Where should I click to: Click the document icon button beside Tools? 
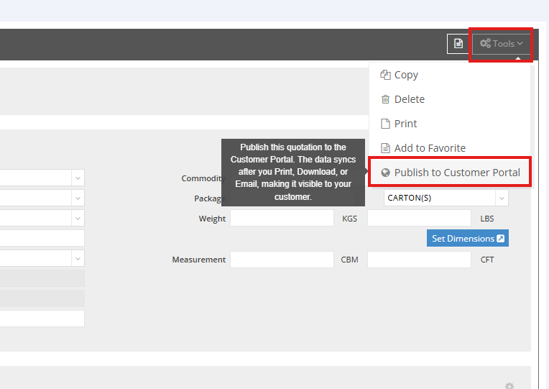tap(458, 44)
